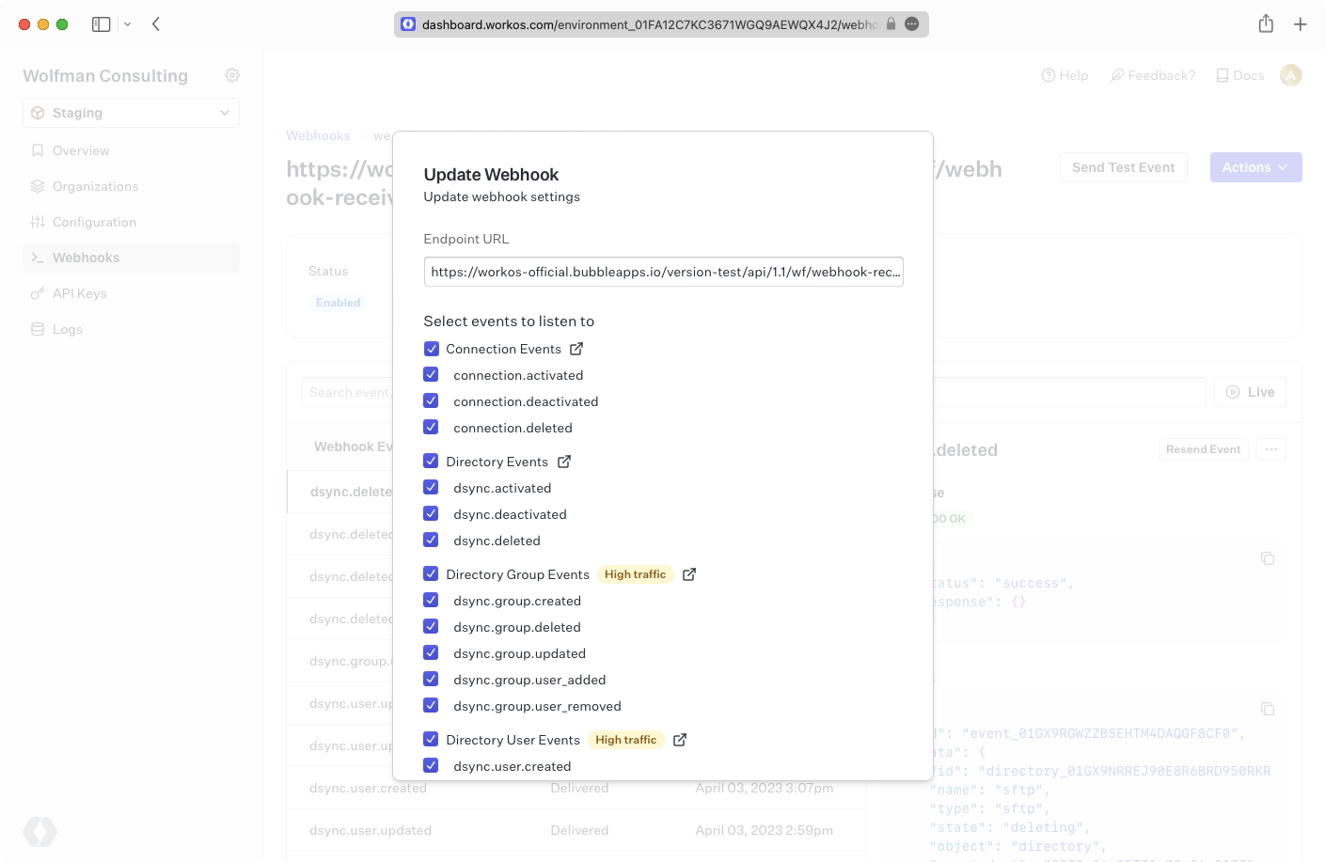Click Help in the top navigation
The height and width of the screenshot is (862, 1325).
(x=1065, y=75)
